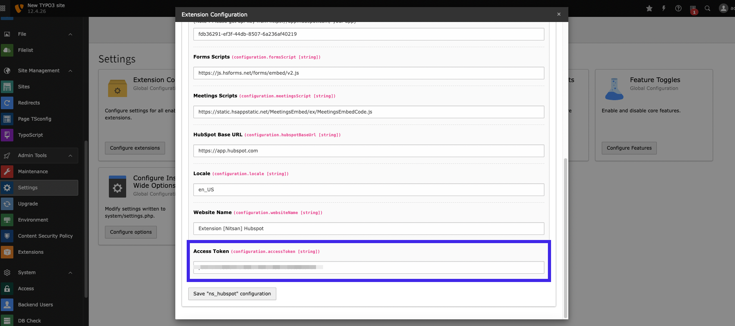
Task: Click Configure Features button
Action: tap(629, 148)
